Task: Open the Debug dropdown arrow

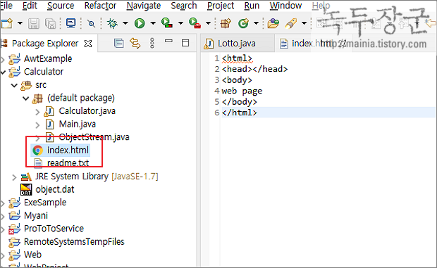Action: [x=125, y=23]
